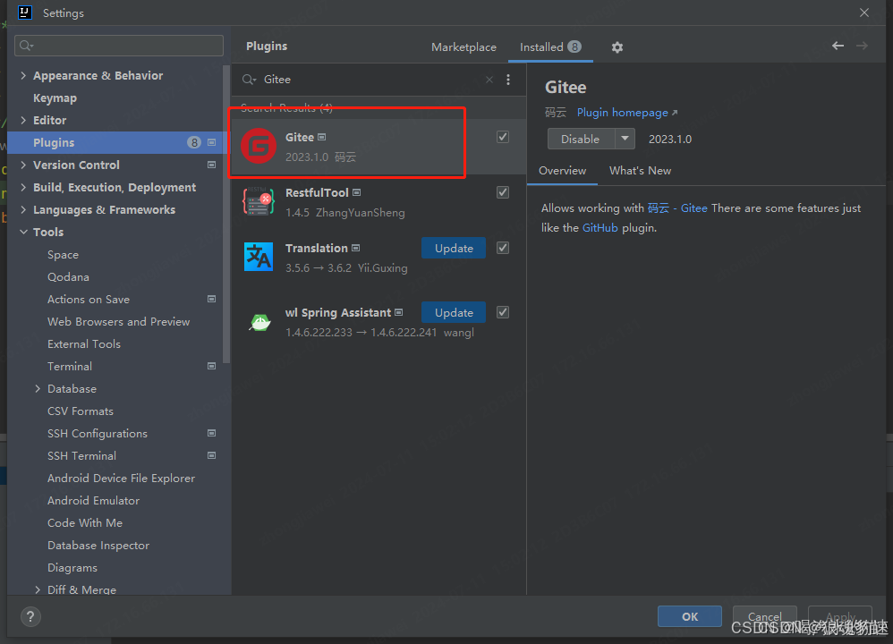Click the project-level marker beside Terminal
The image size is (893, 644).
212,366
